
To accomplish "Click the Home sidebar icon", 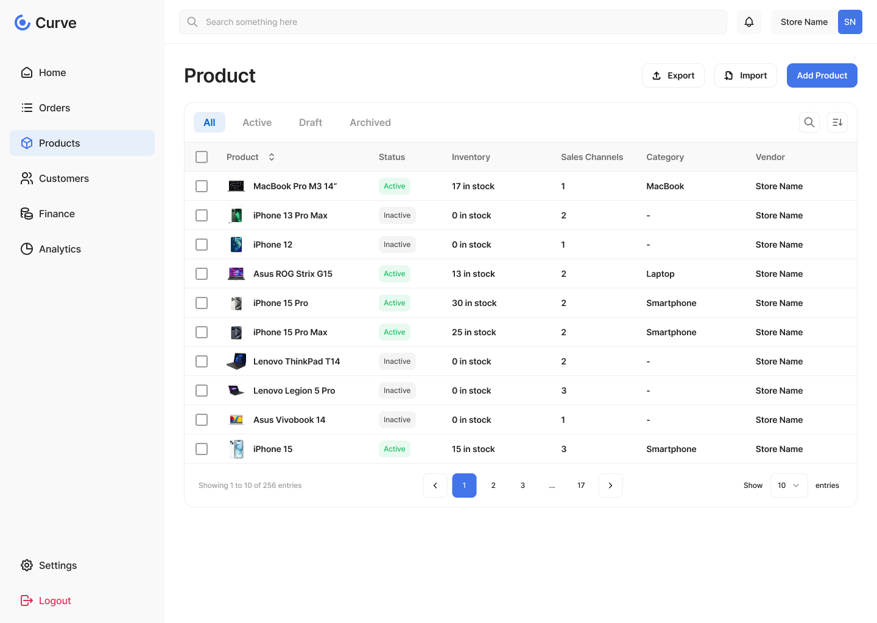I will pos(27,72).
